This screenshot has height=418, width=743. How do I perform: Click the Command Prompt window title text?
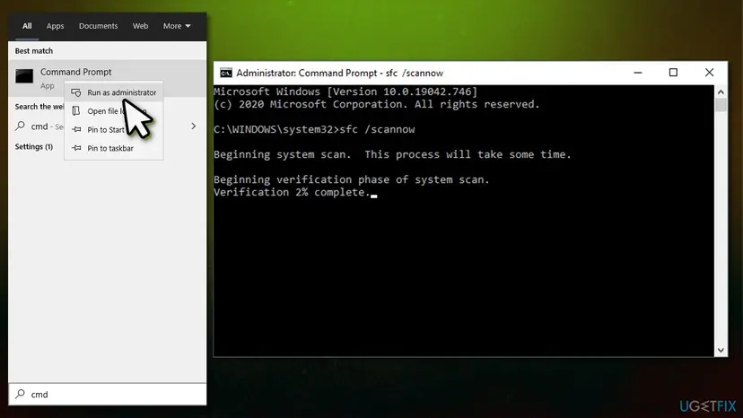click(340, 73)
